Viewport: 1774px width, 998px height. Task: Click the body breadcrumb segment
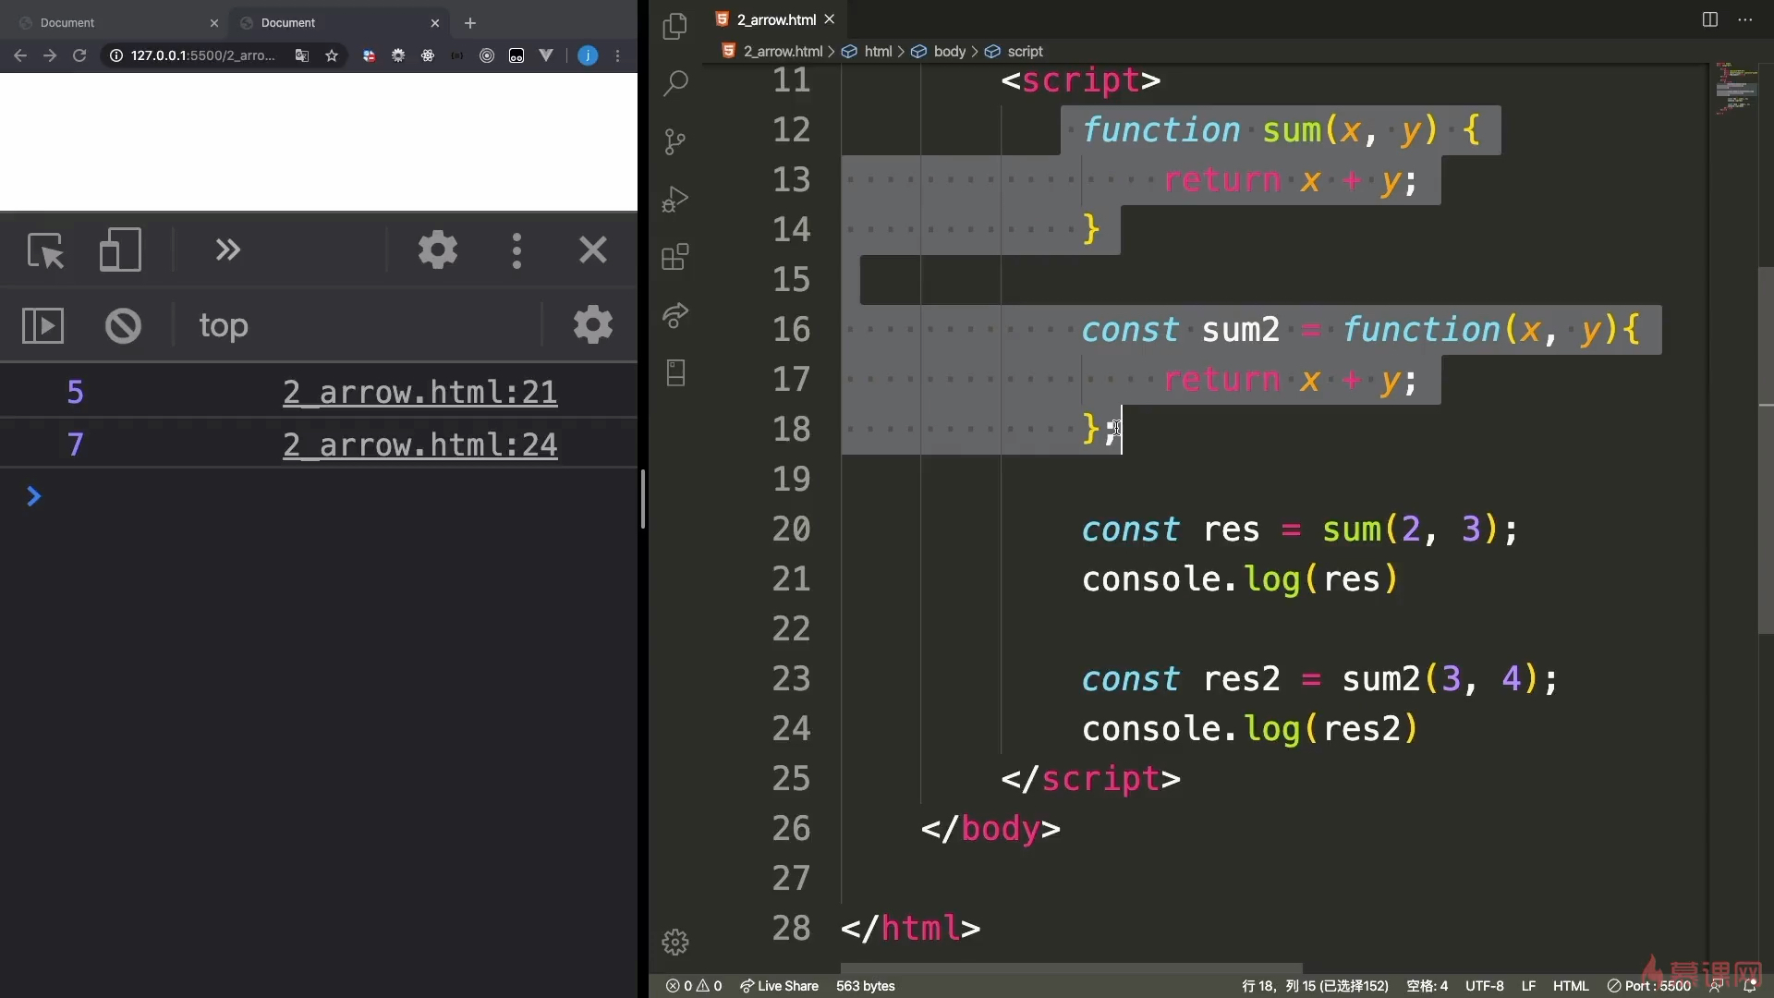949,52
